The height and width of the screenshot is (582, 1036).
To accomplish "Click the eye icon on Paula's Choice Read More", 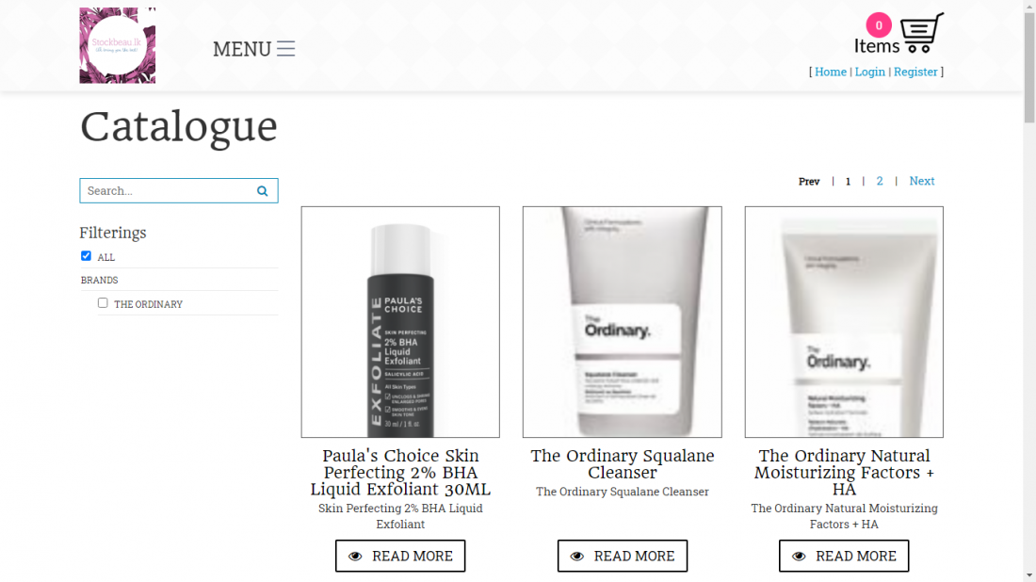I will (355, 557).
